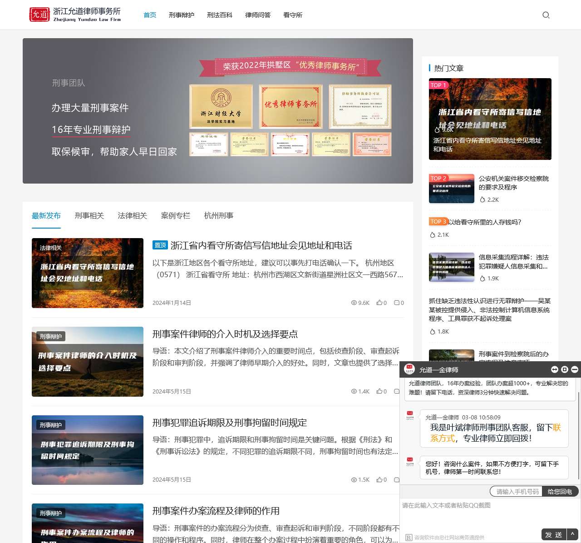Click the comment icon on the 置顶 article

pos(396,303)
